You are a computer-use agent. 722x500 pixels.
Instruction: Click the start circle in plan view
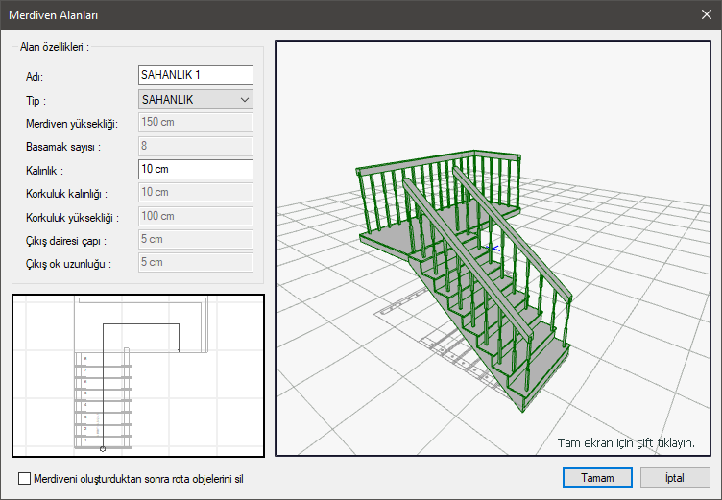103,448
